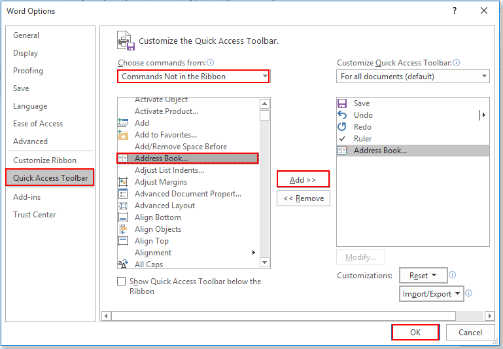The image size is (503, 349).
Task: Open the Trust Center category
Action: 35,215
